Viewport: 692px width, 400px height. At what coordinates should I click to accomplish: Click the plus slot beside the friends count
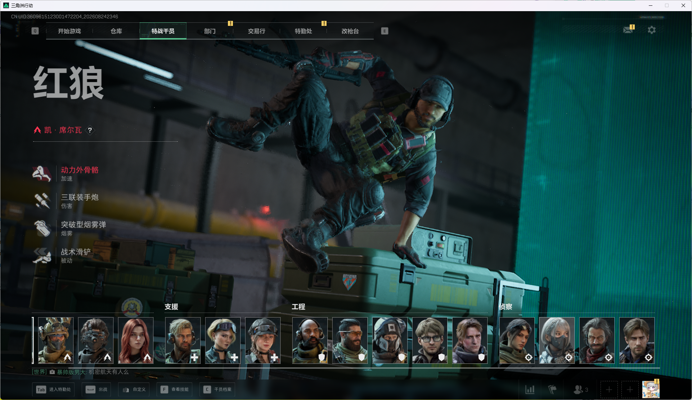click(609, 390)
